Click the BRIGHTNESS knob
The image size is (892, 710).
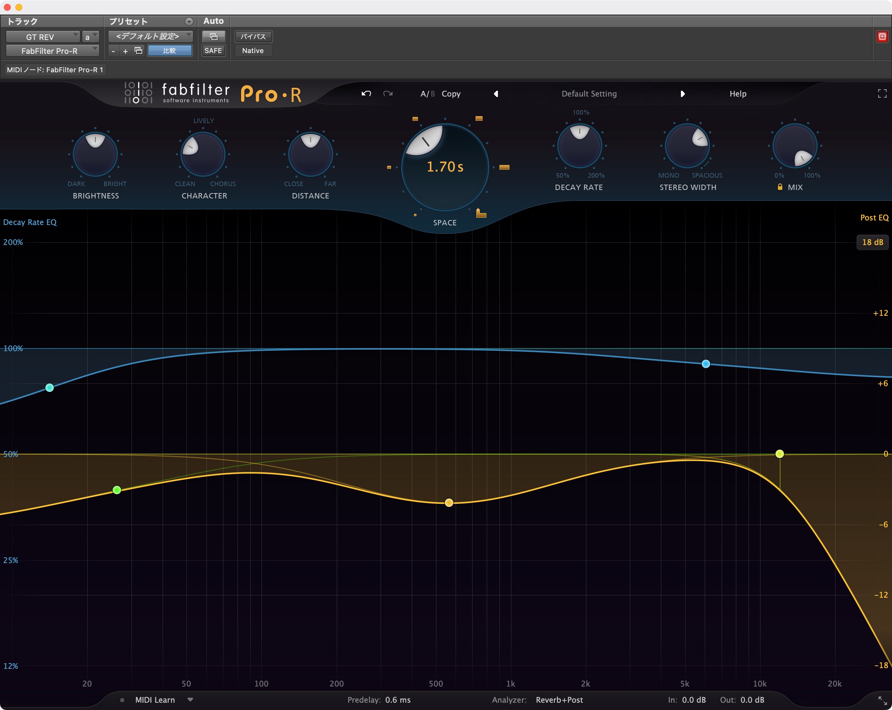(95, 154)
